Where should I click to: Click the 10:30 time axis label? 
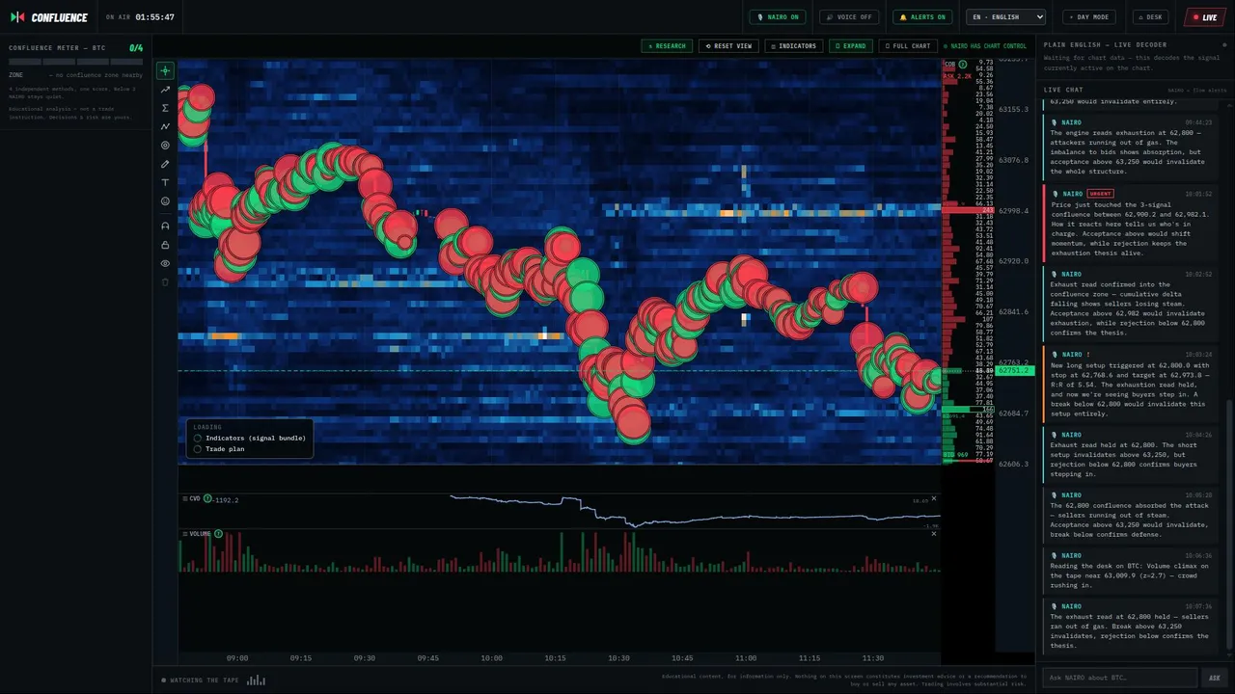[618, 658]
